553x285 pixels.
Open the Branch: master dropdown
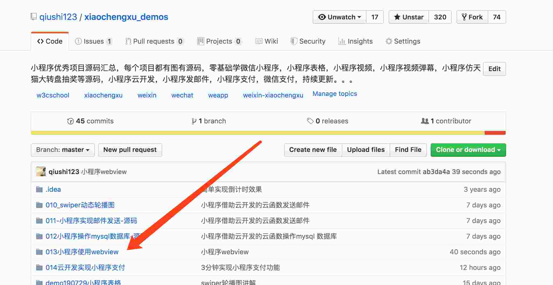coord(63,150)
